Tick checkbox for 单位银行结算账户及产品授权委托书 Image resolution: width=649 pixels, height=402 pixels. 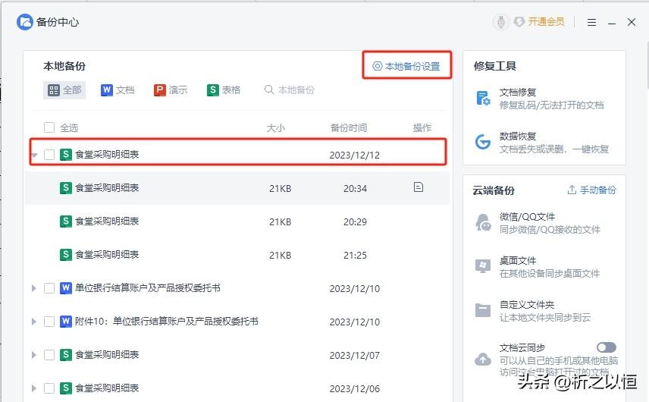49,288
